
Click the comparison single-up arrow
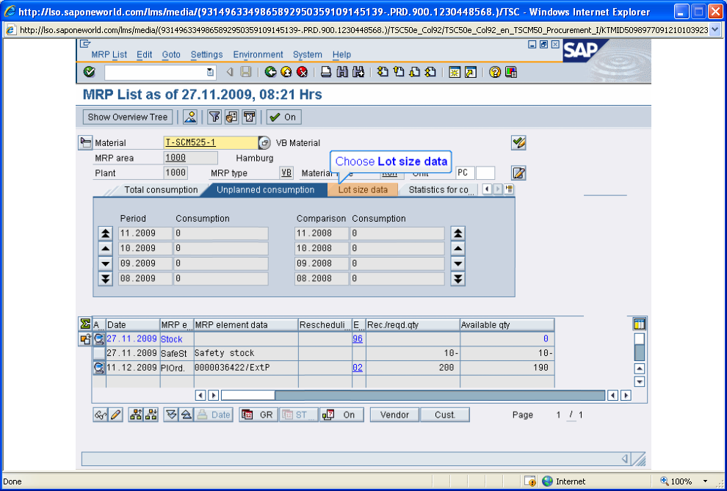coord(457,249)
